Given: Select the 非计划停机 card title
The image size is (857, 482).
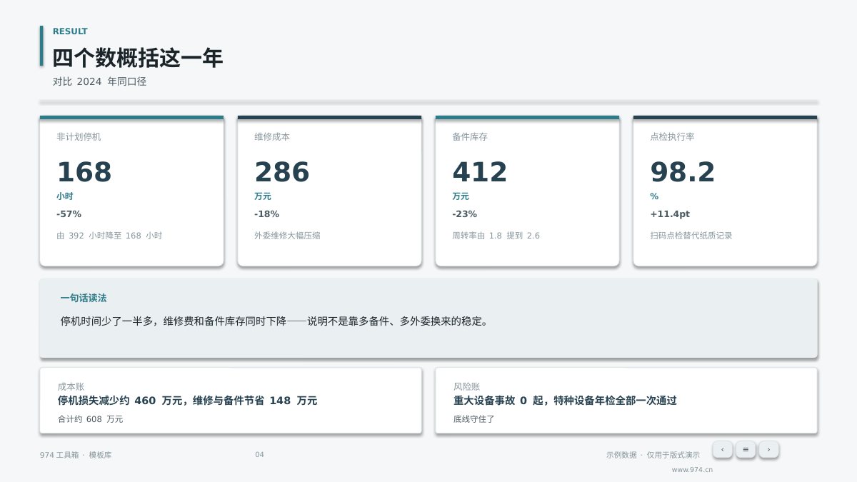Looking at the screenshot, I should (79, 136).
